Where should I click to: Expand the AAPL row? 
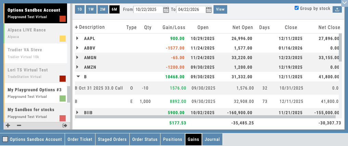pos(78,39)
